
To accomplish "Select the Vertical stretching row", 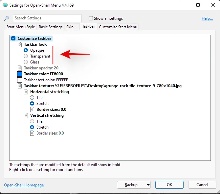I will tap(47, 115).
